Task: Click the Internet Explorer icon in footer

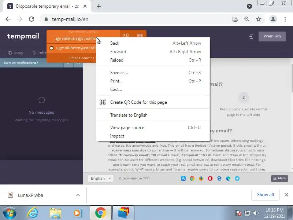Action: pyautogui.click(x=219, y=179)
